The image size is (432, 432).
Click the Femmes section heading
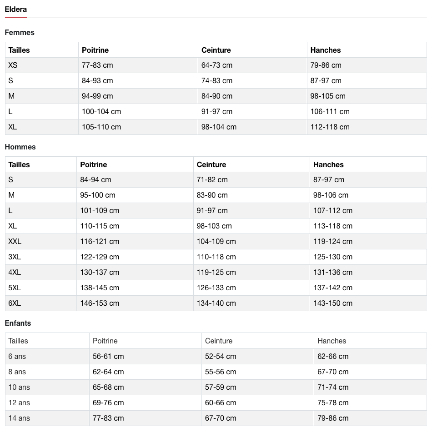click(20, 33)
